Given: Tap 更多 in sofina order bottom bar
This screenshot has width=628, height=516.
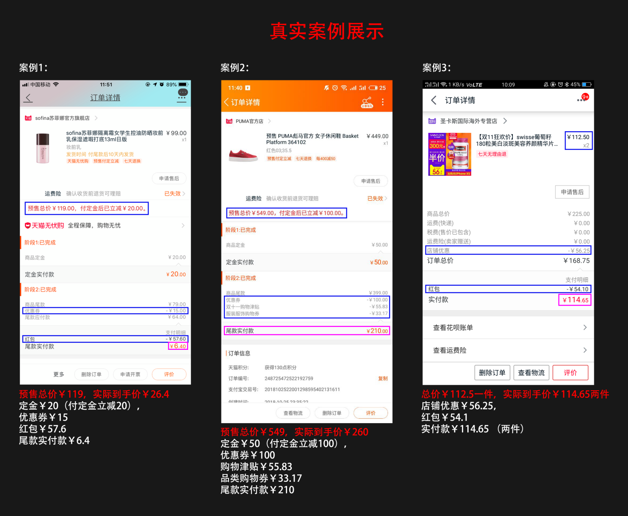Looking at the screenshot, I should pos(59,374).
